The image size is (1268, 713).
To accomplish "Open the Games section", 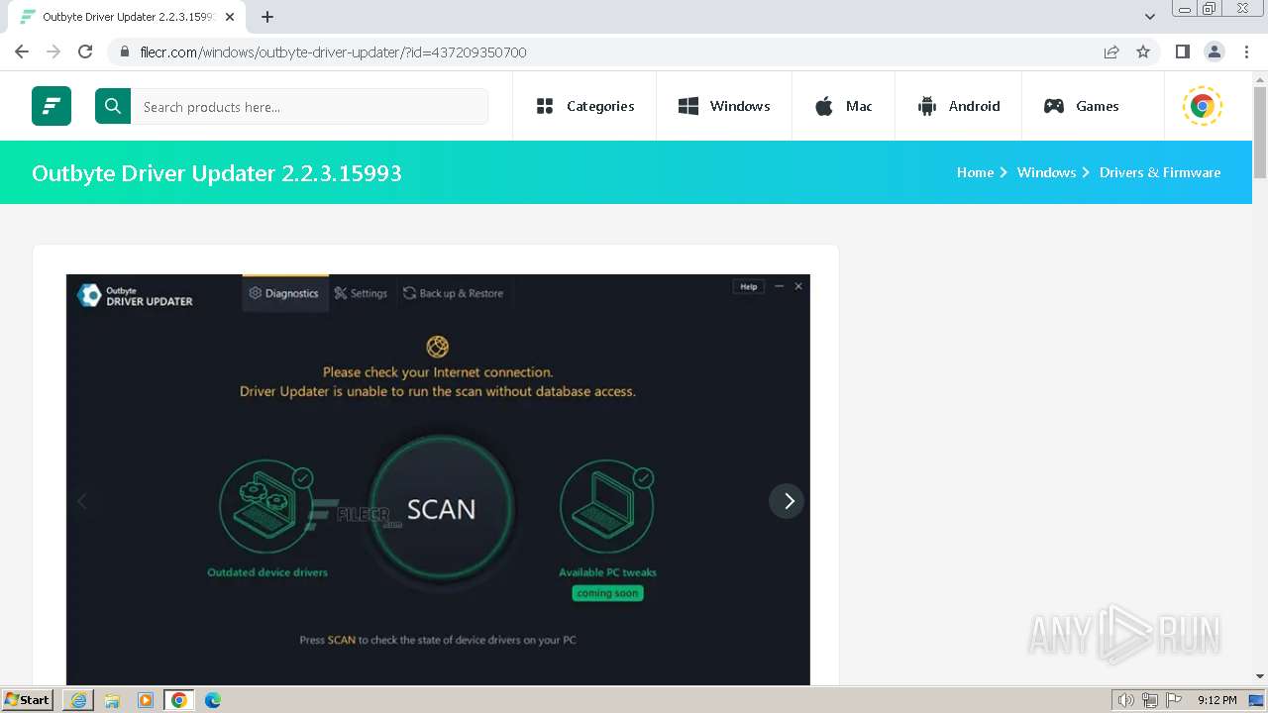I will click(x=1082, y=106).
